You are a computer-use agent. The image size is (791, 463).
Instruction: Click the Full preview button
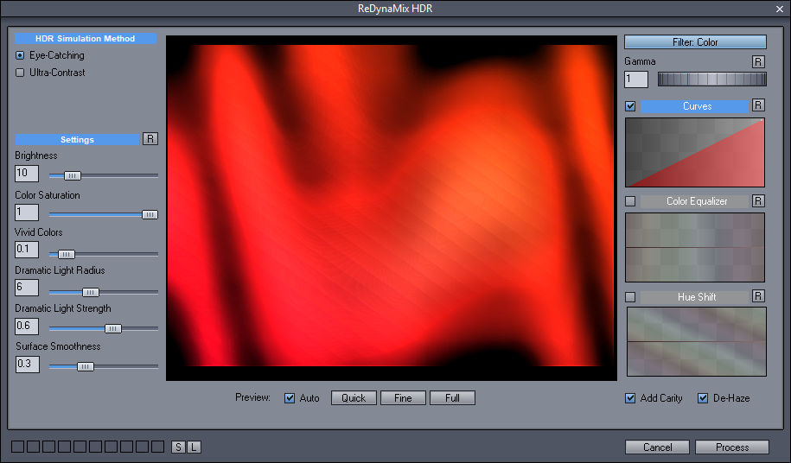pos(452,398)
